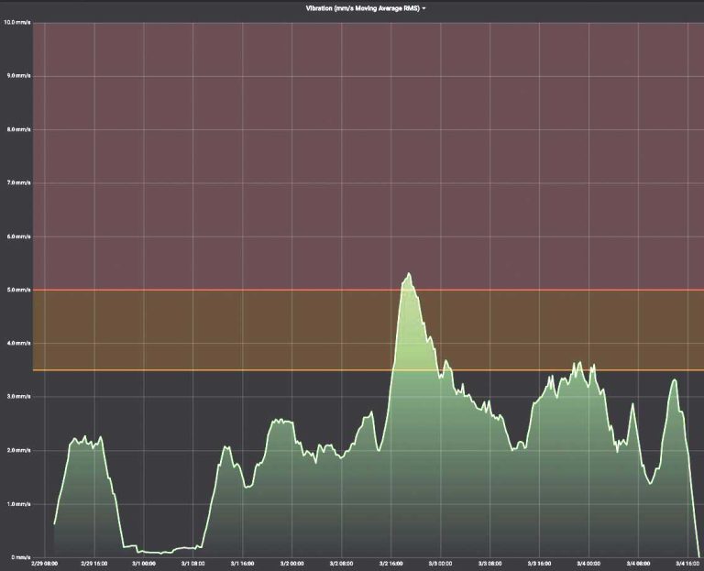Click the 5.0 mm/s y-axis label
Image resolution: width=704 pixels, height=571 pixels.
17,290
